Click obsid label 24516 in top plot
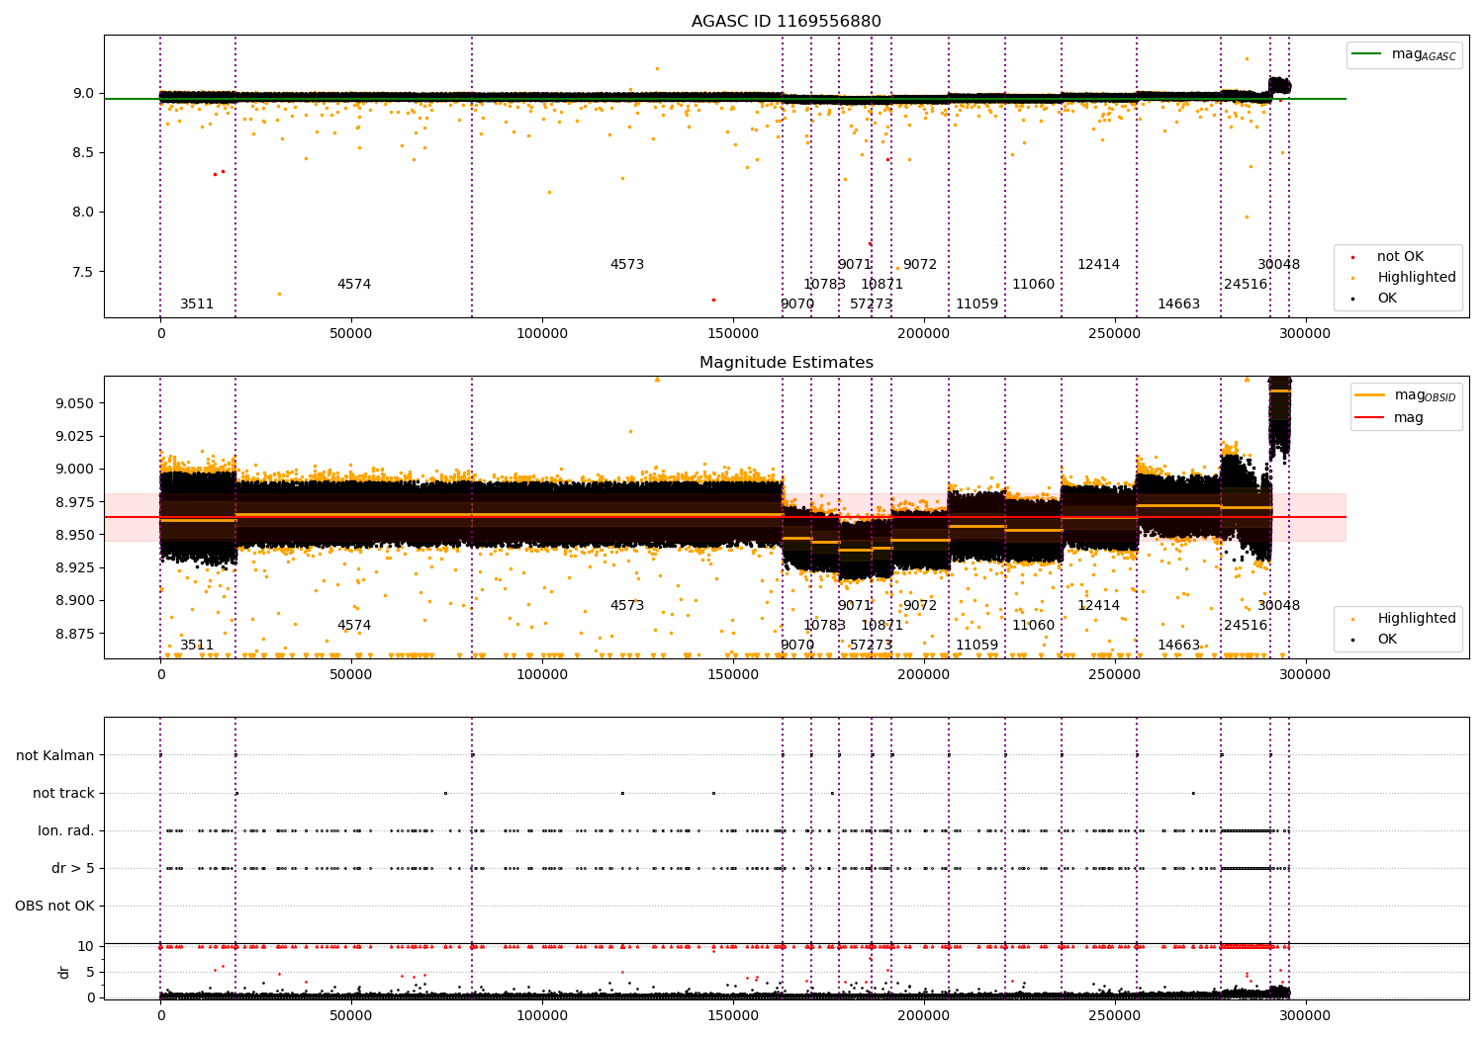The height and width of the screenshot is (1038, 1484). tap(1246, 285)
